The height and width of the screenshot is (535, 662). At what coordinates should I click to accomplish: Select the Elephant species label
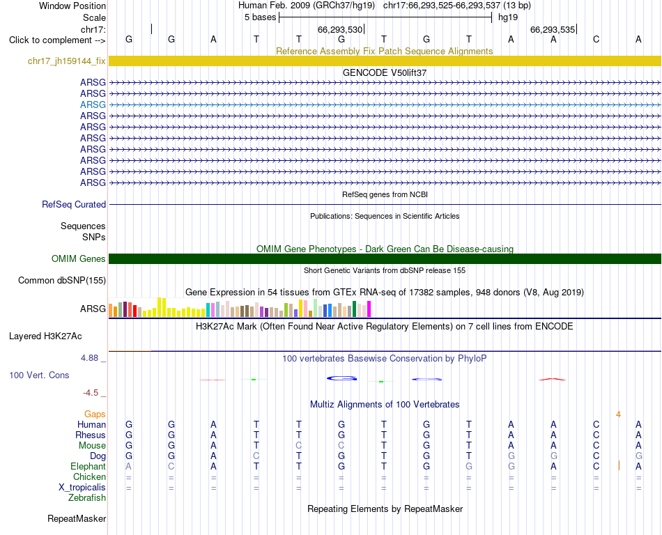coord(88,466)
